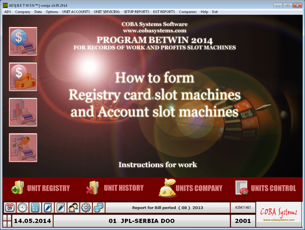Open the Company menu
Image resolution: width=305 pixels, height=230 pixels.
pos(23,12)
